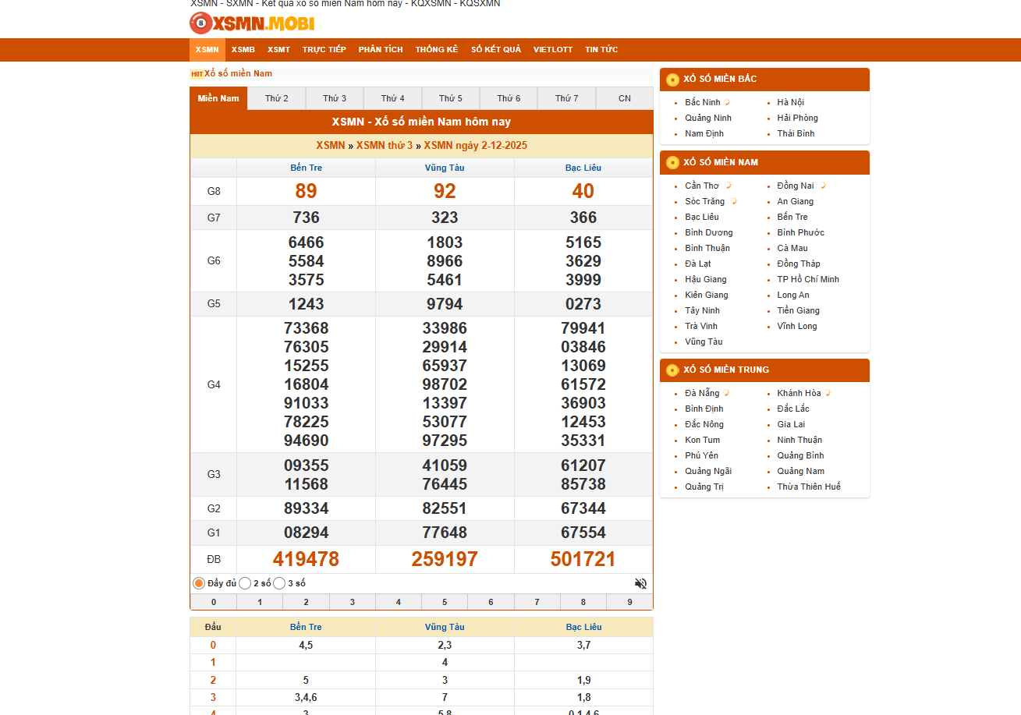Select the 2 số radio option

tap(245, 583)
